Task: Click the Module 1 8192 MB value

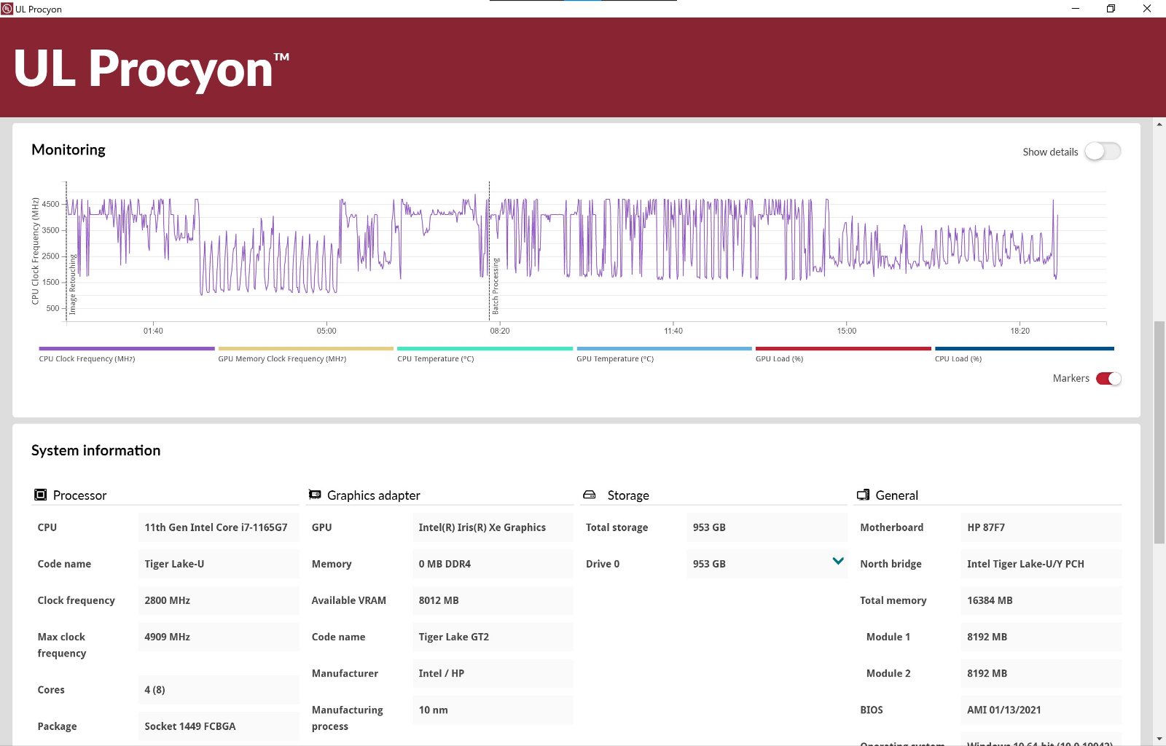Action: 1041,637
